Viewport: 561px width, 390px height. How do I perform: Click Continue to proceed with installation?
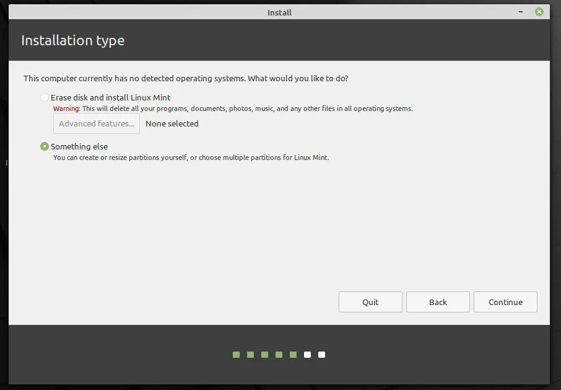505,302
